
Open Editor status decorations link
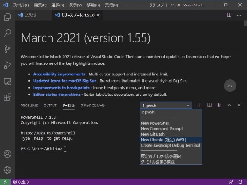tap(57, 95)
